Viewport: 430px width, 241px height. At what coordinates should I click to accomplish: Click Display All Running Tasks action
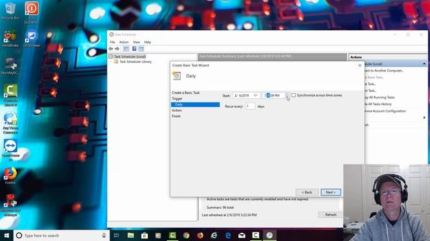[380, 97]
